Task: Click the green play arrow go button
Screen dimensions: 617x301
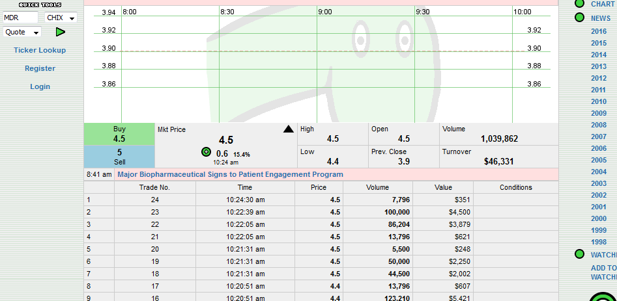Action: click(x=60, y=32)
